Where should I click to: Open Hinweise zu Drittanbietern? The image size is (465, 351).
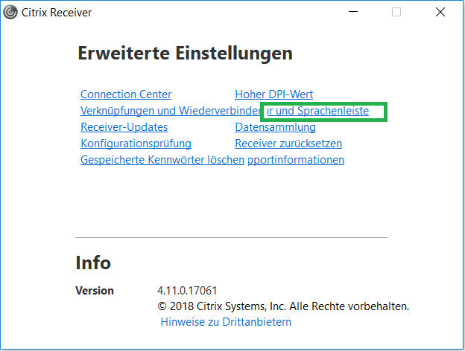click(x=226, y=322)
